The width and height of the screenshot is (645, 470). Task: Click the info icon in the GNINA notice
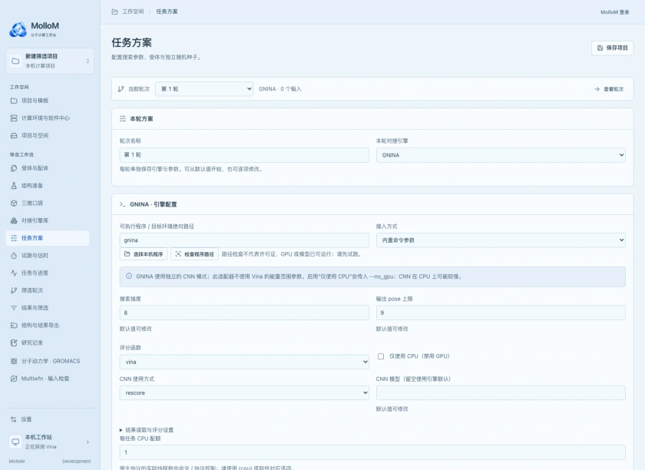[129, 276]
